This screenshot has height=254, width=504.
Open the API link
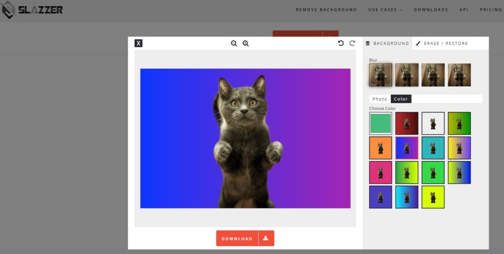(x=464, y=10)
